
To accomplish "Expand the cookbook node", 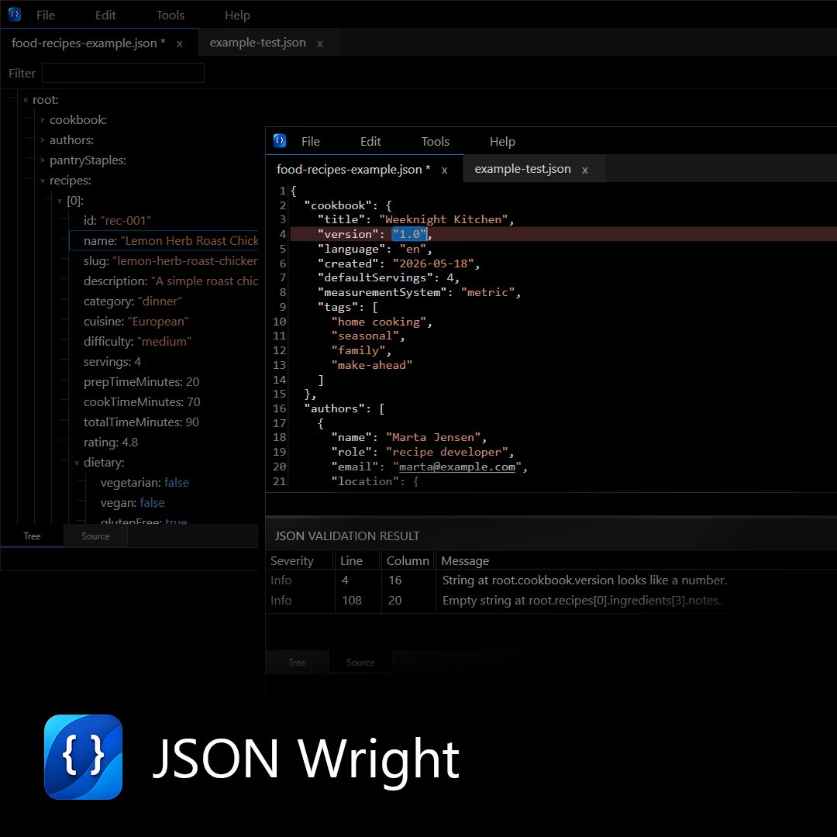I will point(43,120).
